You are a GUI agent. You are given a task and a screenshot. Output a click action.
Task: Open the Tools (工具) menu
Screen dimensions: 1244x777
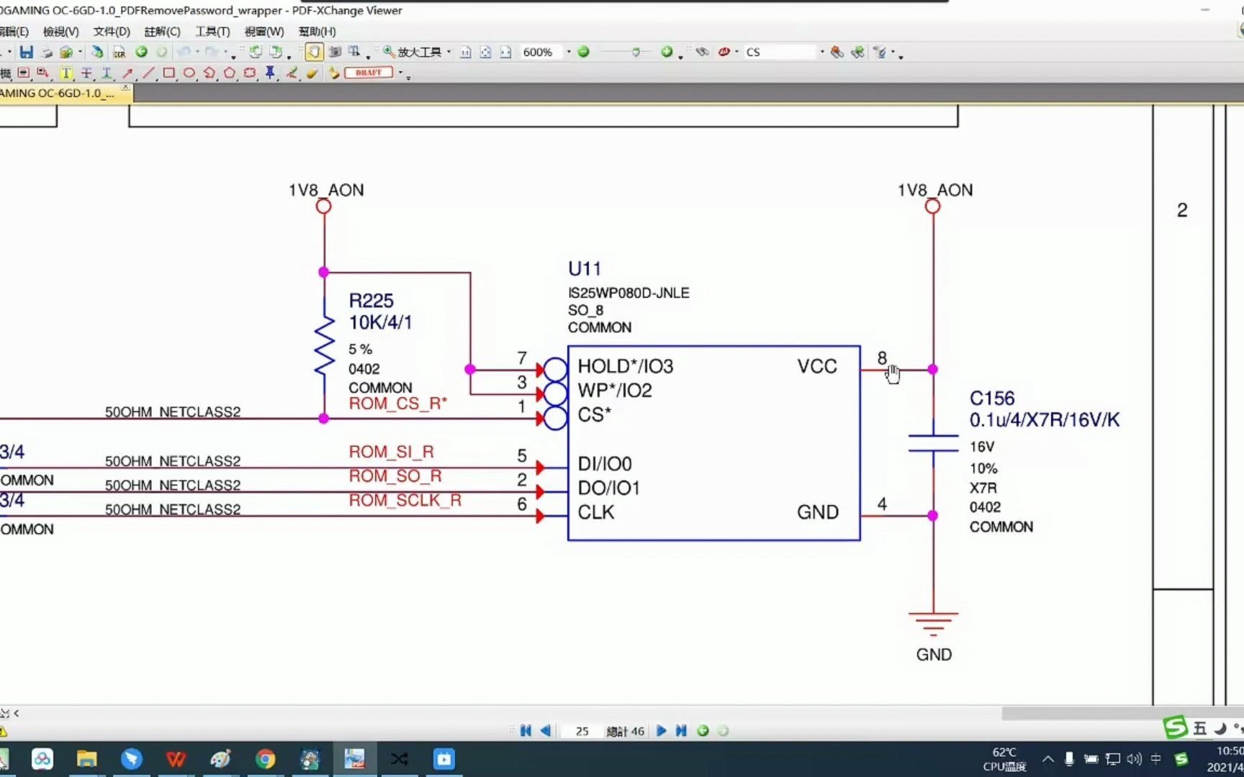tap(212, 32)
